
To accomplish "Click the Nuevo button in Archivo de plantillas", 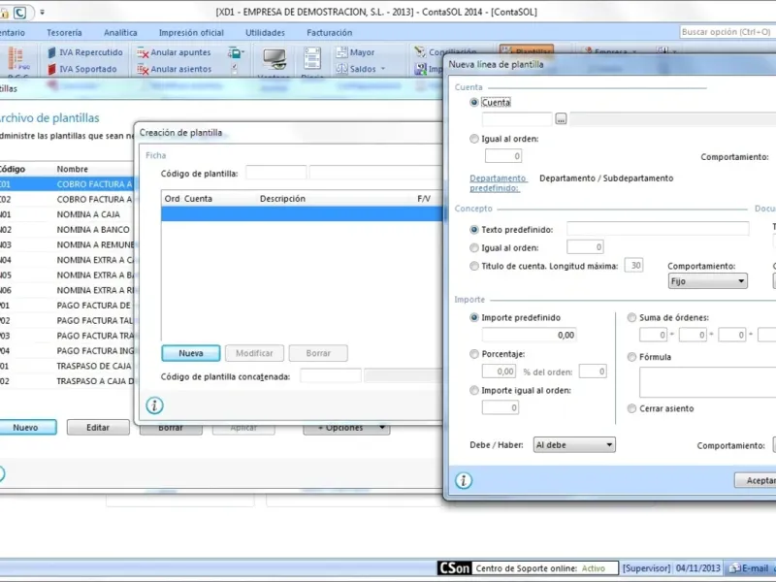I will click(26, 428).
